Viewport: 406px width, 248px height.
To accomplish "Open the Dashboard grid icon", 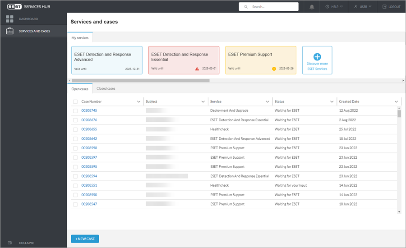I will (x=9, y=19).
